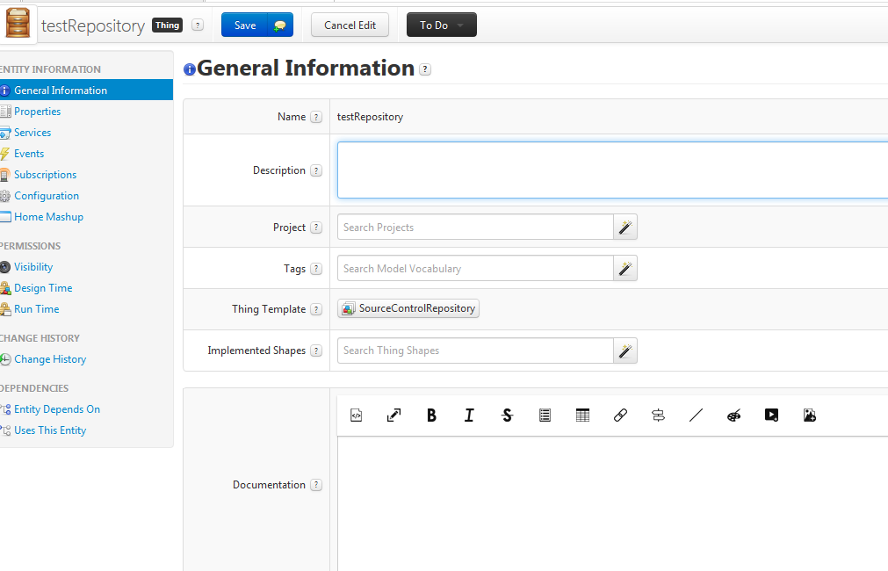Click the Thing type badge
This screenshot has height=571, width=888.
[168, 25]
